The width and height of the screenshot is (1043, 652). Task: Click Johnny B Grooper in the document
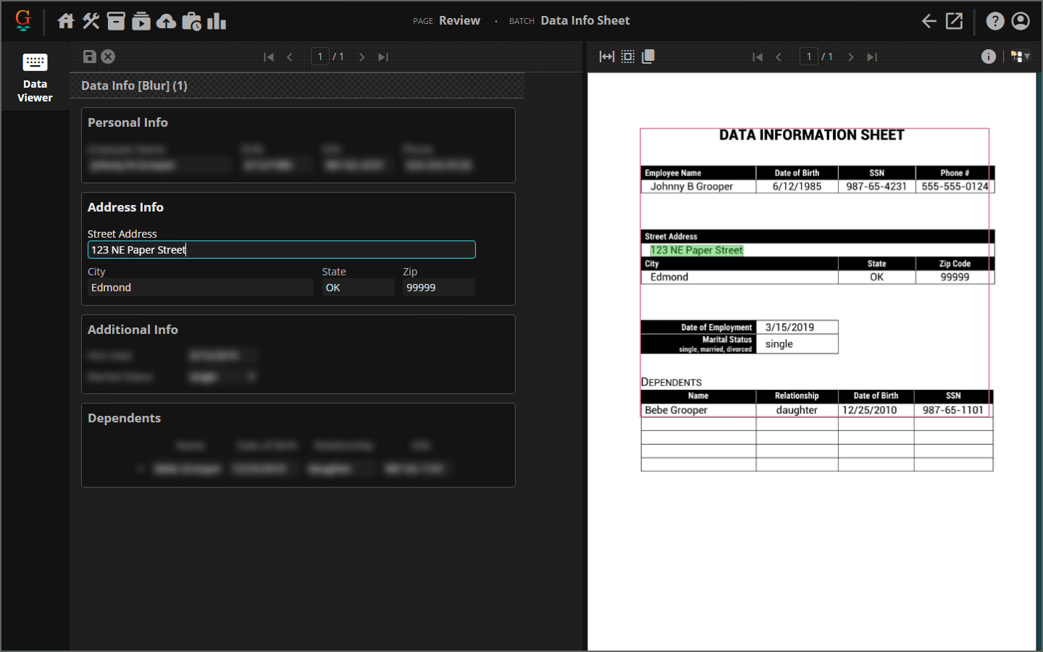pyautogui.click(x=692, y=187)
